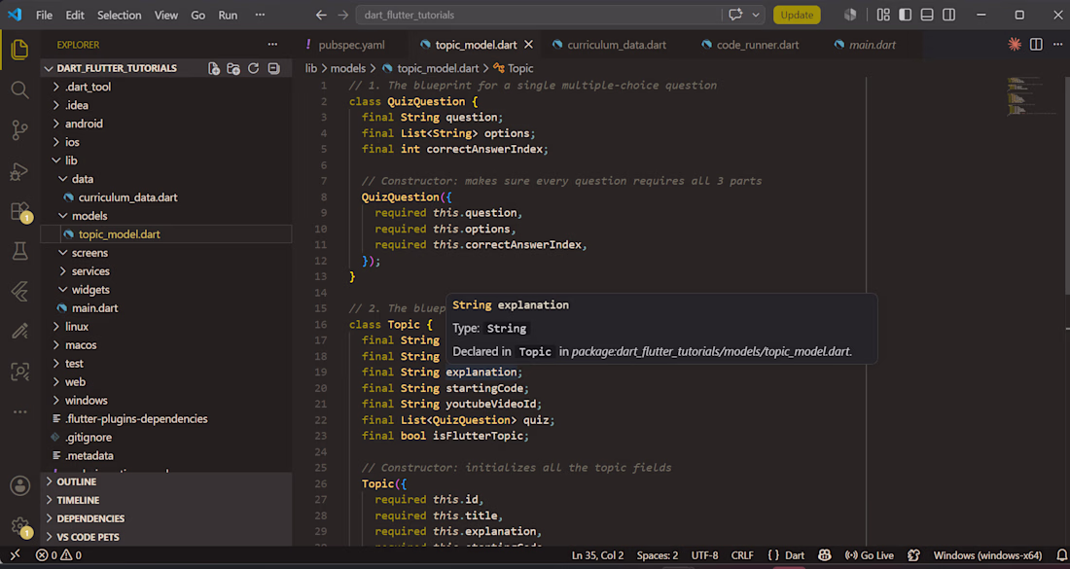
Task: Switch to the curriculum_data.dart tab
Action: (616, 45)
